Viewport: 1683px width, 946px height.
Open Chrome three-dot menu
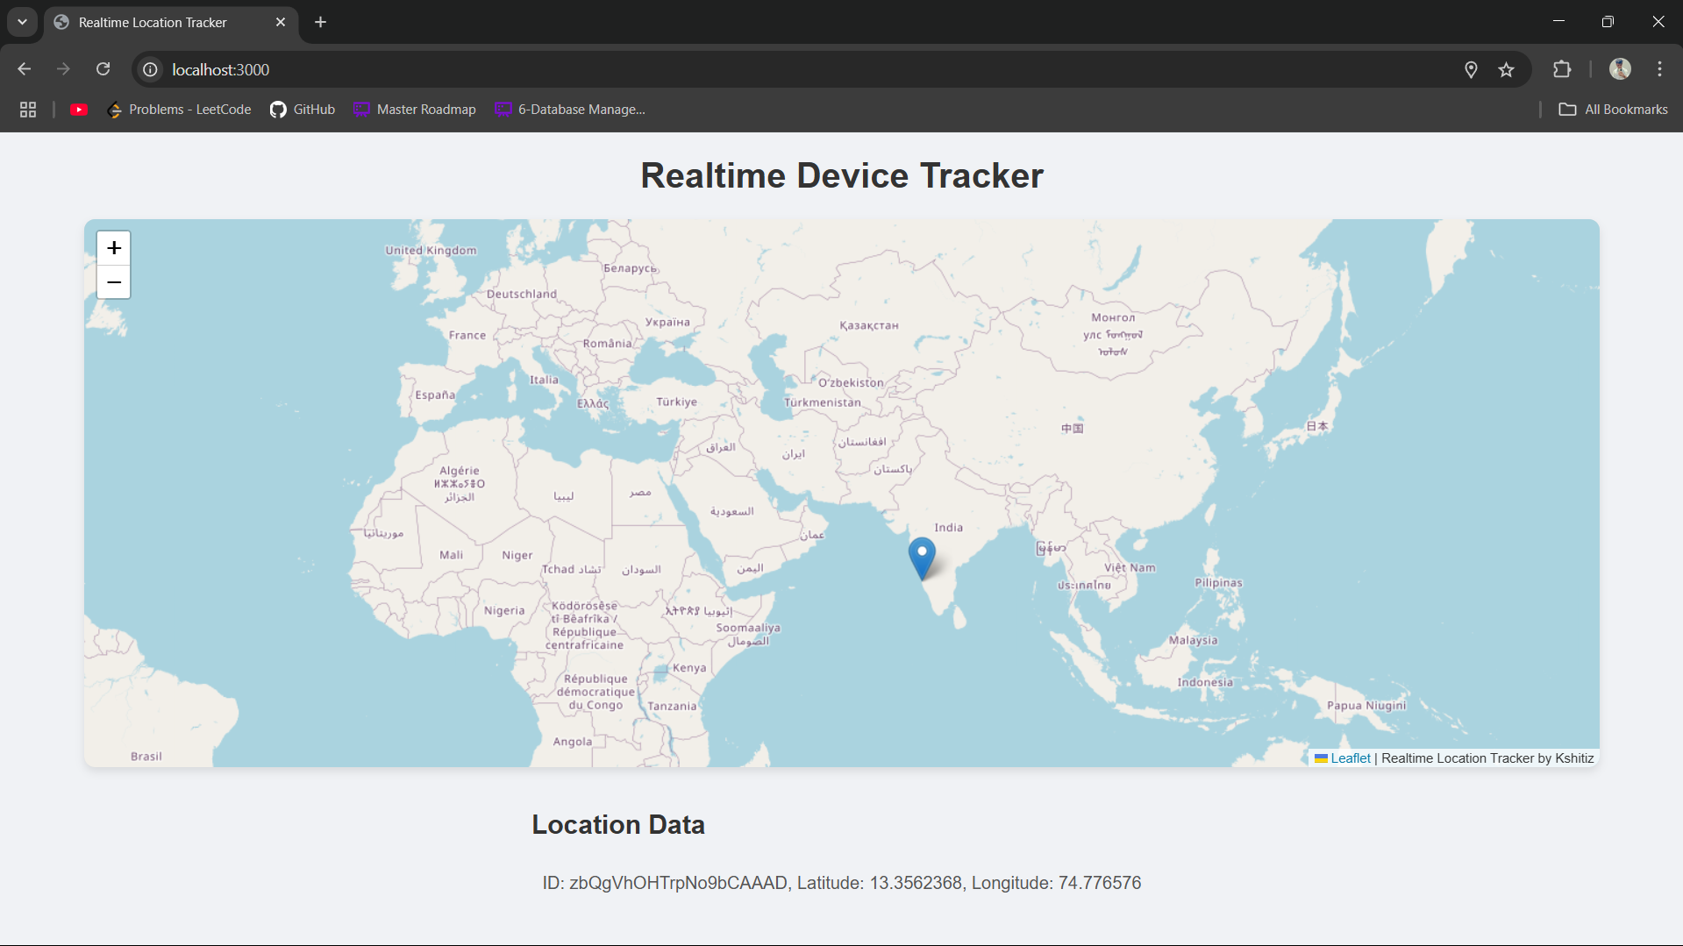pos(1659,69)
